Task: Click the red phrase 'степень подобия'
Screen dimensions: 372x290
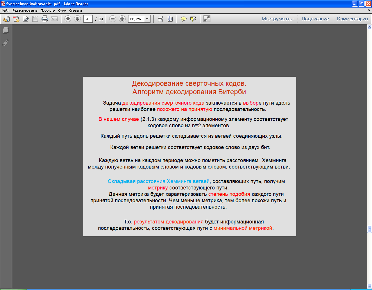Action: [x=229, y=194]
